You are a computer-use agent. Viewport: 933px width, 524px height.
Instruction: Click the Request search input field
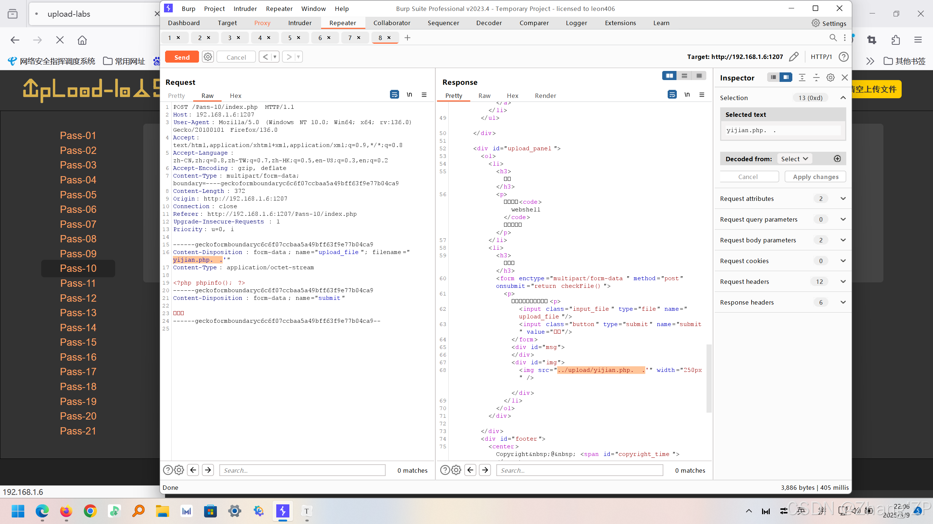click(x=302, y=470)
